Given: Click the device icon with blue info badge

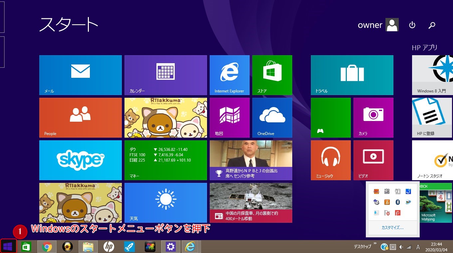Looking at the screenshot, I should tap(376, 202).
